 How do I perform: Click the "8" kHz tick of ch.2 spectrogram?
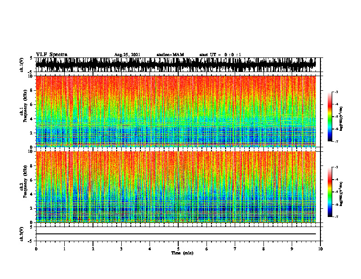[32, 166]
